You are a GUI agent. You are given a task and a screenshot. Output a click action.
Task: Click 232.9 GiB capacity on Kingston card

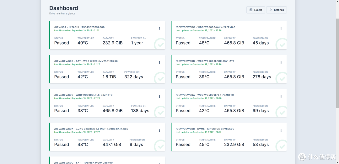click(234, 145)
